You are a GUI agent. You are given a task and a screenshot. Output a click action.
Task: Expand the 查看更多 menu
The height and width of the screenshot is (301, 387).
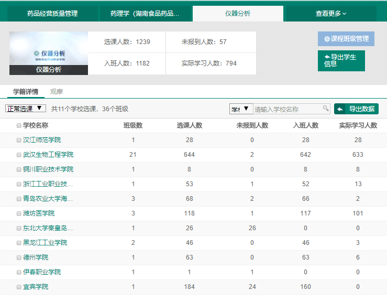tap(330, 14)
